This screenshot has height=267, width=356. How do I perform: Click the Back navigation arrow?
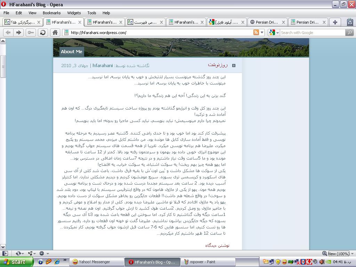[8, 32]
